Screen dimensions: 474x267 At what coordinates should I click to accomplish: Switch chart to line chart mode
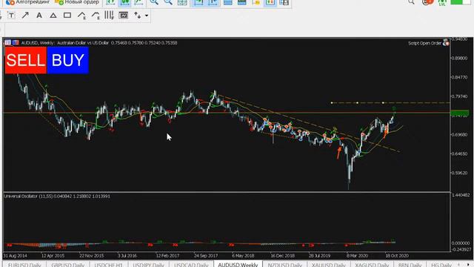[x=138, y=2]
